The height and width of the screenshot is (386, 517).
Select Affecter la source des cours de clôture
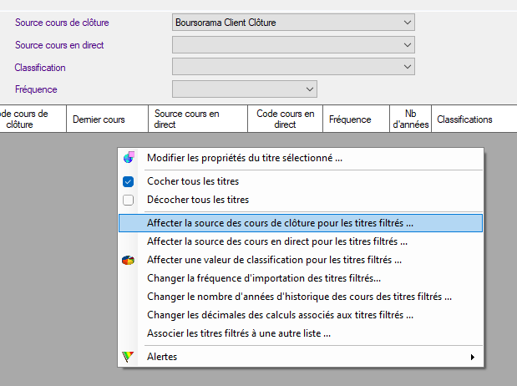280,223
